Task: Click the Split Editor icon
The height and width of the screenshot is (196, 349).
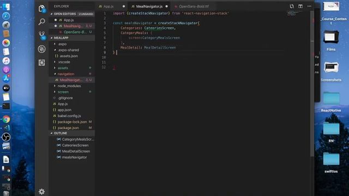Action: click(300, 6)
